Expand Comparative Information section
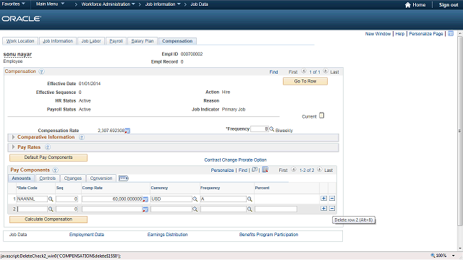Screen dimensions: 463x260 (x=13, y=137)
